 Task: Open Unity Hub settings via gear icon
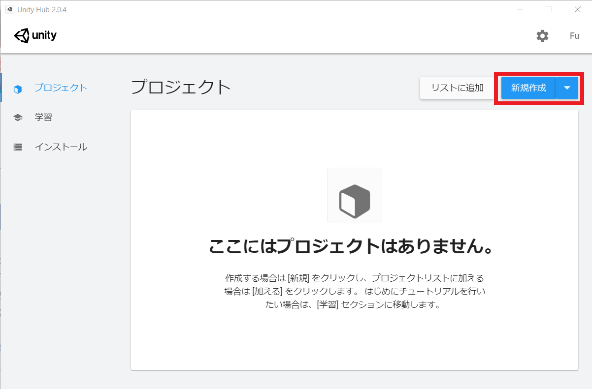[542, 36]
